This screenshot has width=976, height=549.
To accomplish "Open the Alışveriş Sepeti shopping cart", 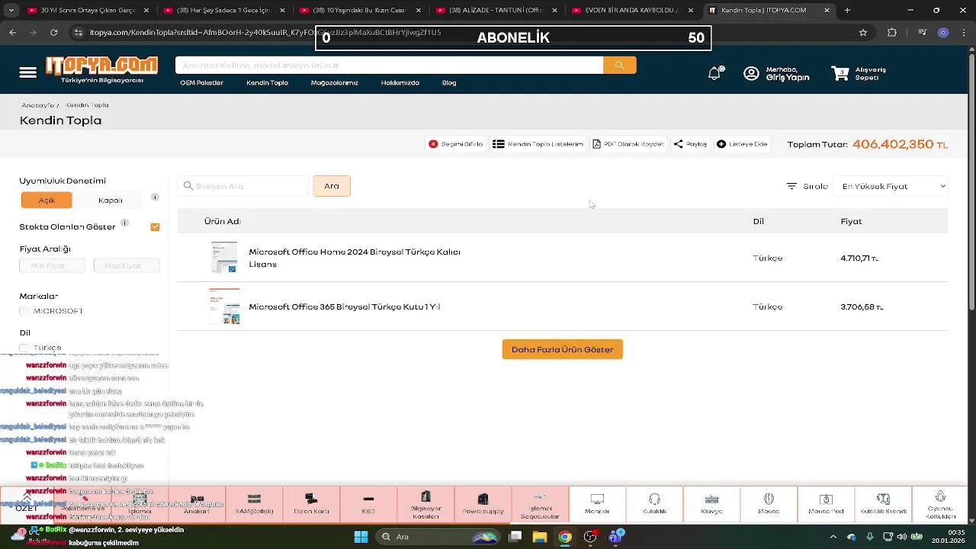I will tap(859, 73).
